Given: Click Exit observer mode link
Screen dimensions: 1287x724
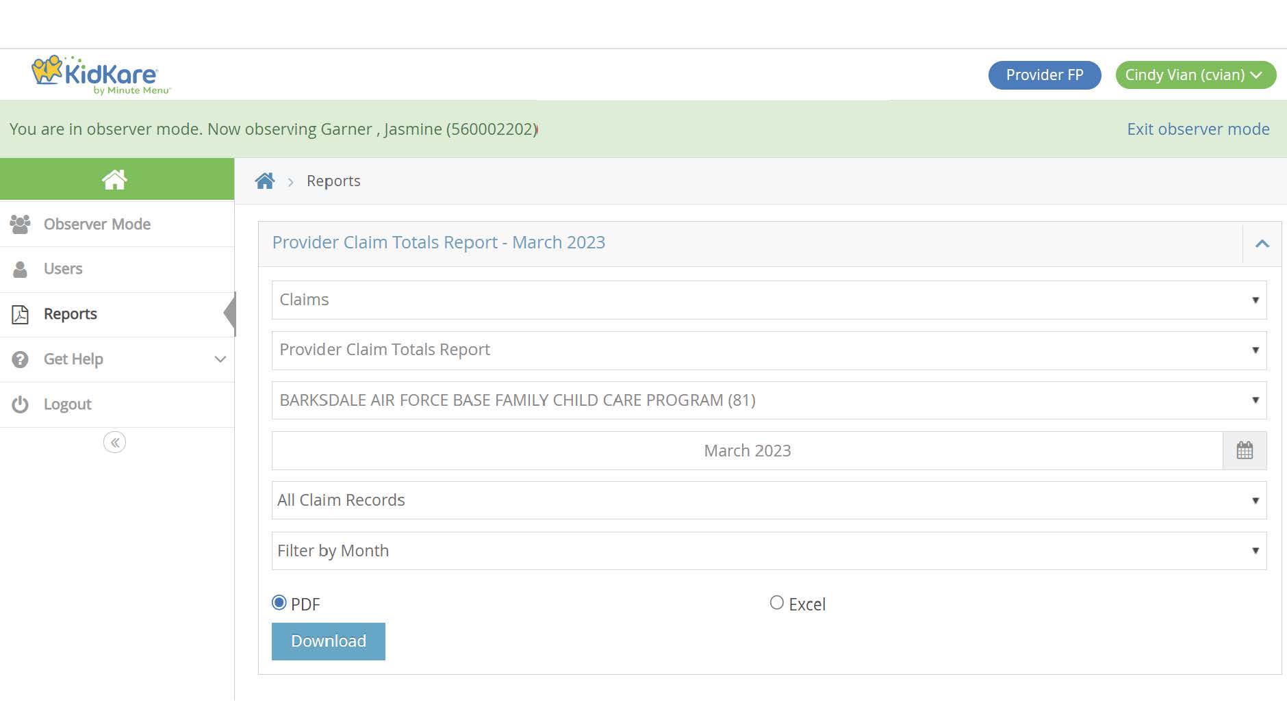Looking at the screenshot, I should pos(1198,129).
